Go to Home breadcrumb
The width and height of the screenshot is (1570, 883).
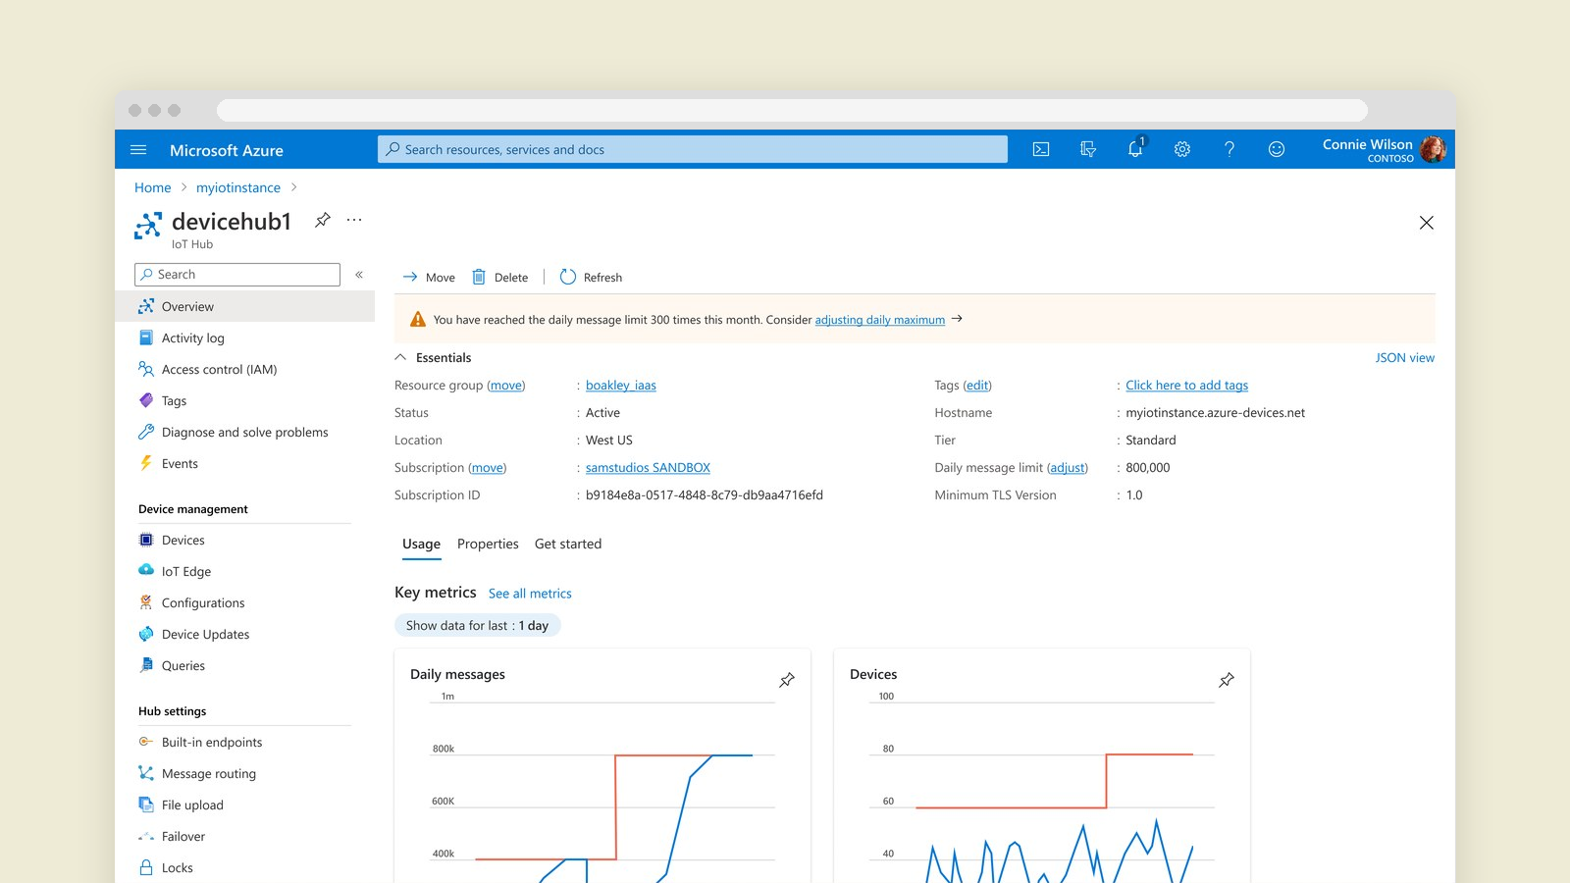click(x=153, y=187)
